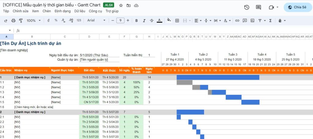Toggle bold formatting
The height and width of the screenshot is (139, 313).
click(x=136, y=20)
